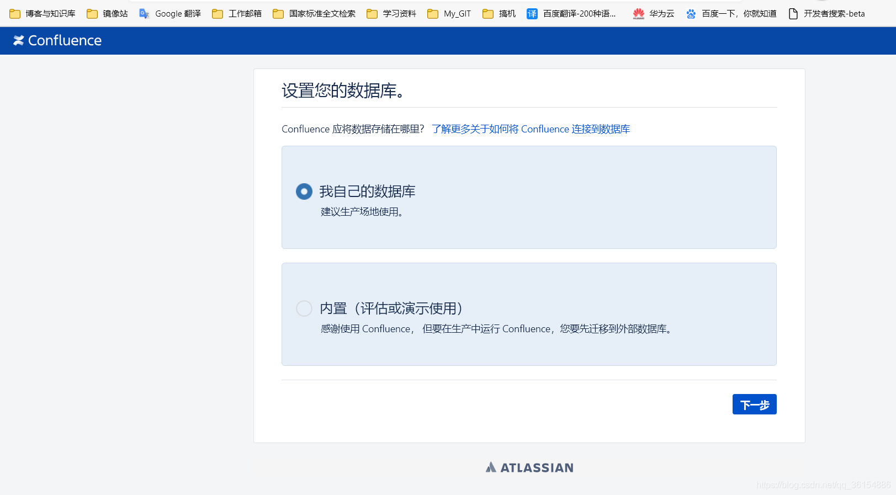Open the Google 翻译 bookmark
This screenshot has width=896, height=495.
(170, 13)
